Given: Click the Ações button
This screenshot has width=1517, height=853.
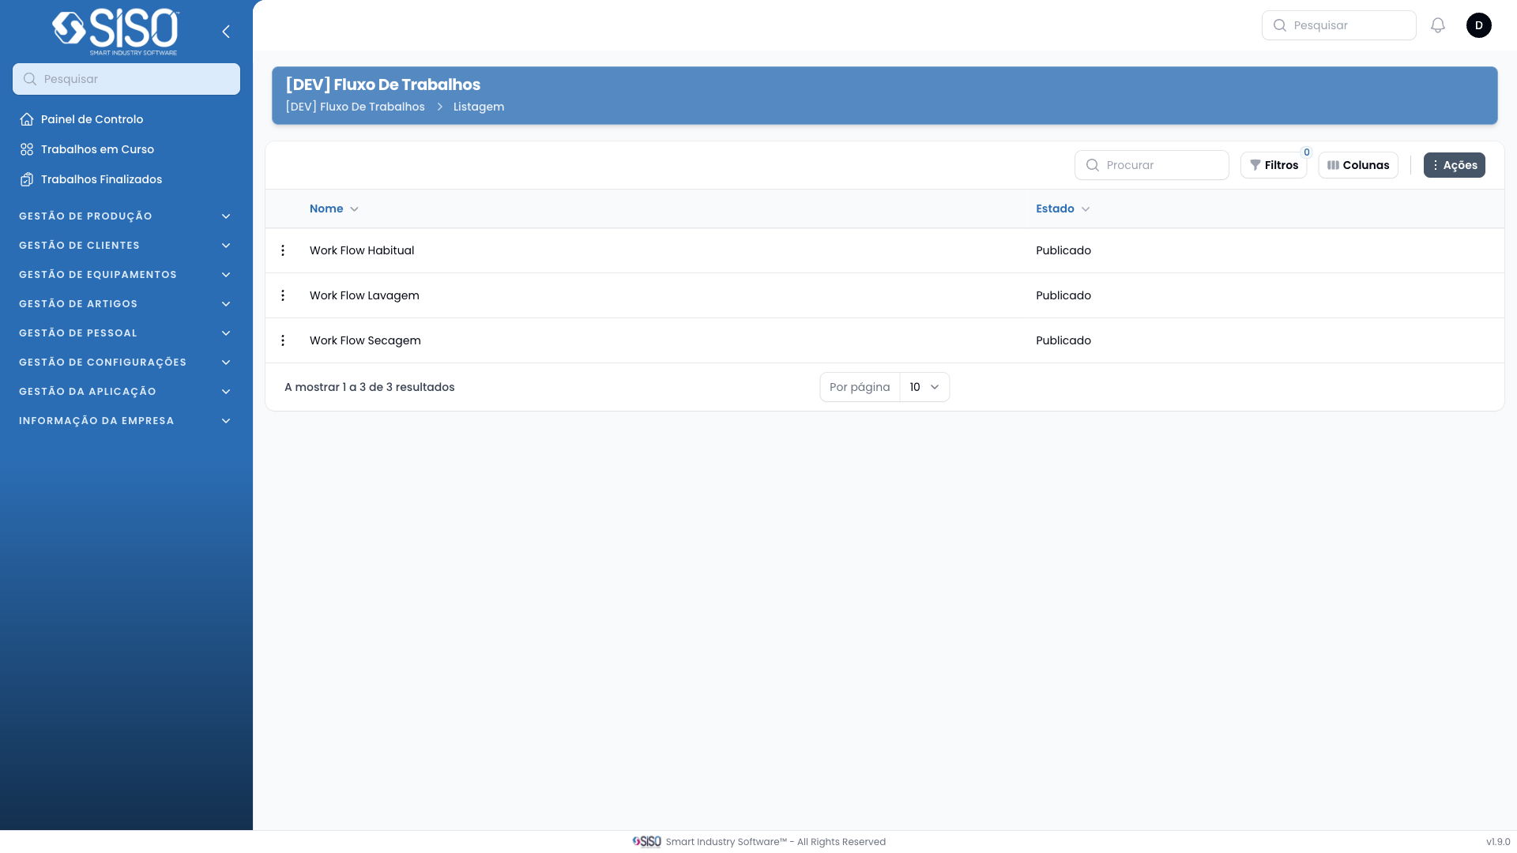Looking at the screenshot, I should pyautogui.click(x=1454, y=165).
